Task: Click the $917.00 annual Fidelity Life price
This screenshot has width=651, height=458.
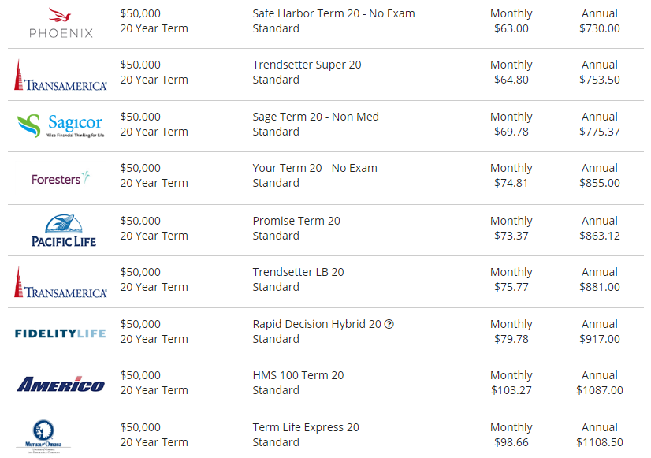Action: pyautogui.click(x=600, y=339)
